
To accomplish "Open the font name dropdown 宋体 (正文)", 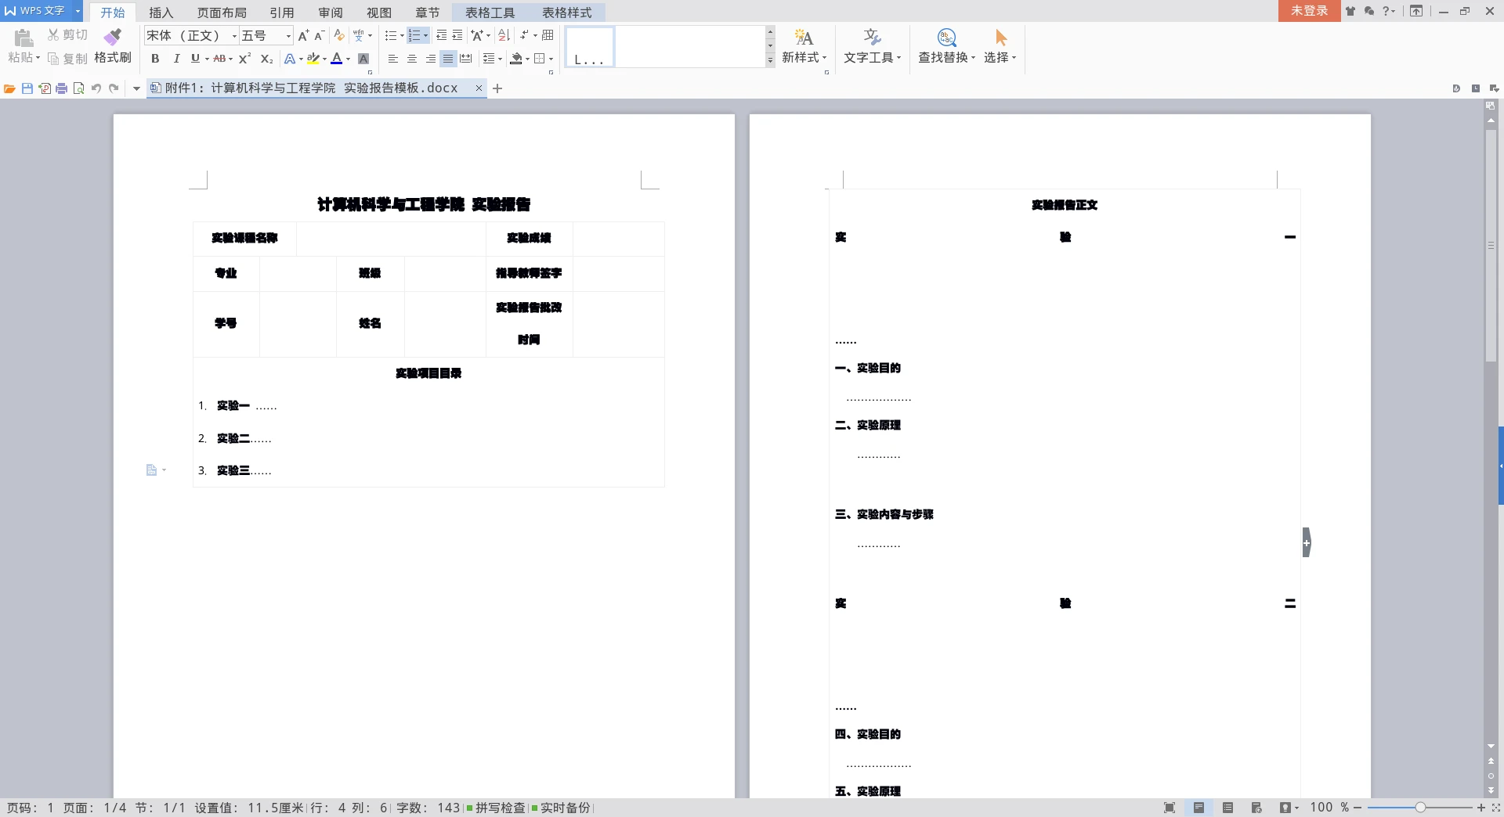I will pyautogui.click(x=233, y=36).
